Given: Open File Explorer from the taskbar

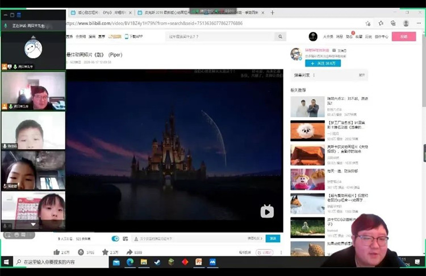Looking at the screenshot, I should point(144,262).
